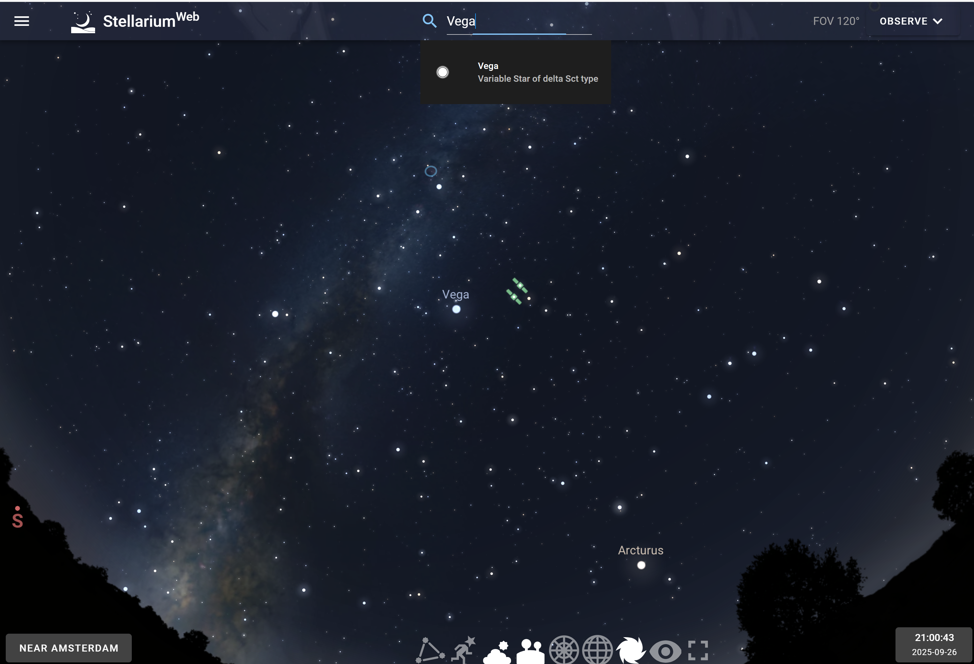The image size is (974, 664).
Task: Click the search magnifier icon
Action: pyautogui.click(x=429, y=20)
